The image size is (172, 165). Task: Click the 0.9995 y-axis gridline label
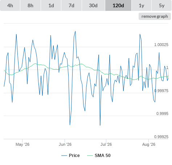[162, 114]
